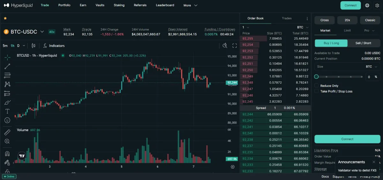Open the More navigation dropdown

pyautogui.click(x=191, y=5)
